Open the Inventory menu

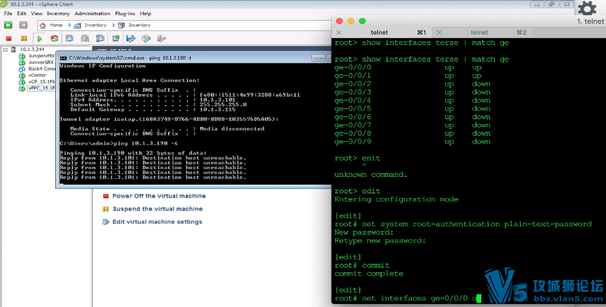click(58, 13)
